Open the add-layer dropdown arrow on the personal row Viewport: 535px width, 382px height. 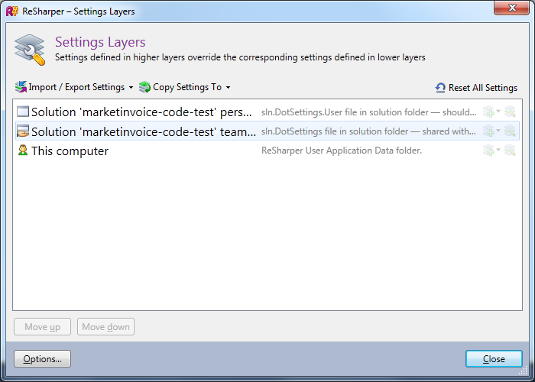tap(498, 112)
